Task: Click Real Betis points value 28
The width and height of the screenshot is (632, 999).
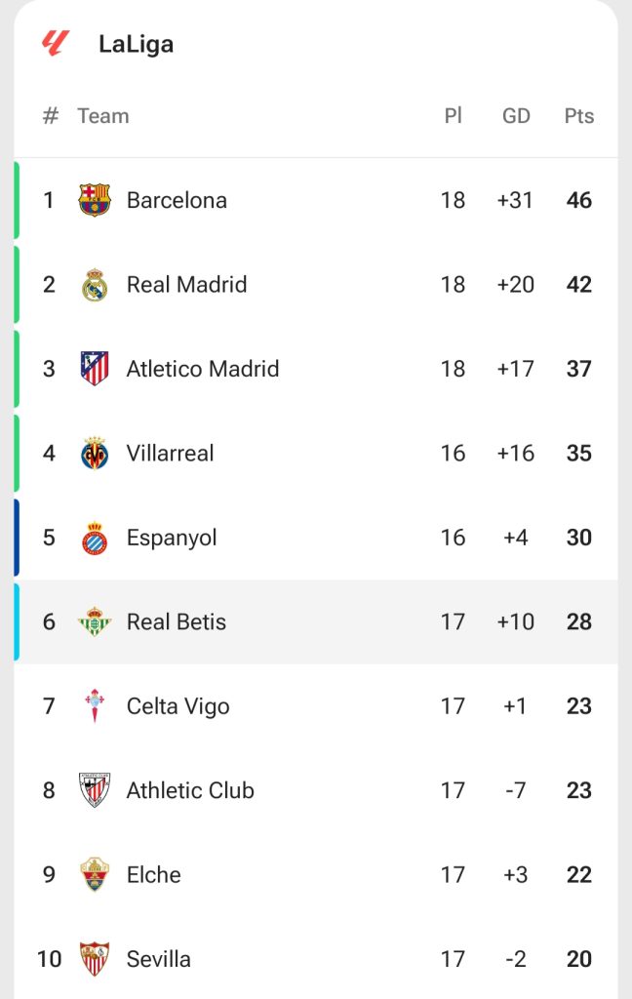Action: [x=579, y=622]
